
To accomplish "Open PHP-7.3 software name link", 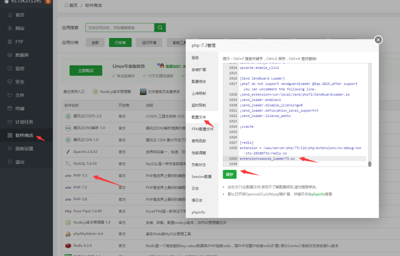I will pos(80,175).
